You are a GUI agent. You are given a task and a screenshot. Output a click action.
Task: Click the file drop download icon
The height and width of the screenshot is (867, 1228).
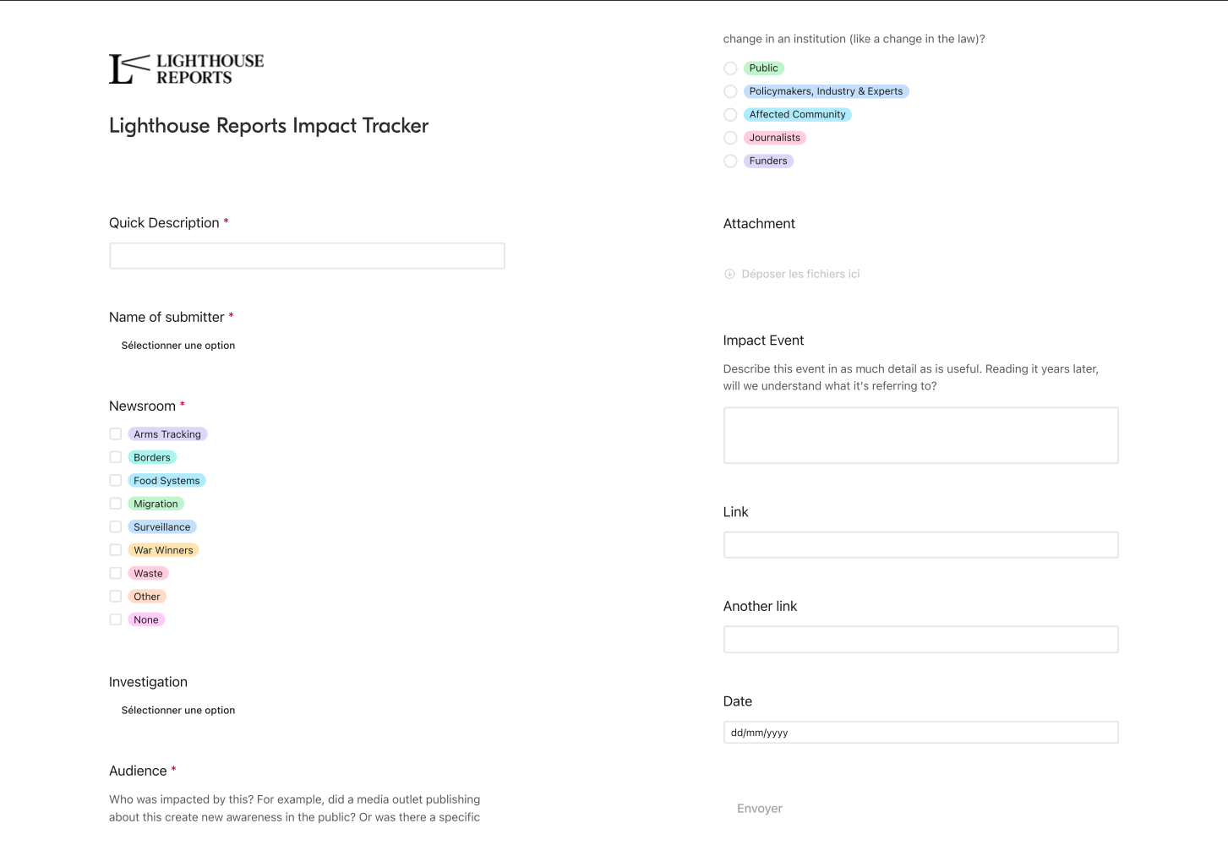pos(729,274)
